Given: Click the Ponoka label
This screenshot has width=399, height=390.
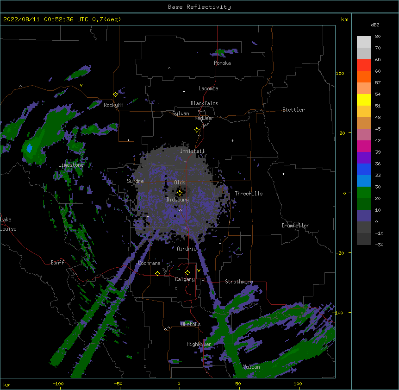Looking at the screenshot, I should pos(222,63).
